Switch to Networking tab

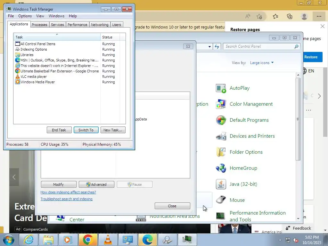click(x=100, y=25)
